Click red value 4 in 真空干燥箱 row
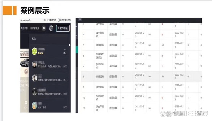The image size is (212, 121). coord(162,108)
